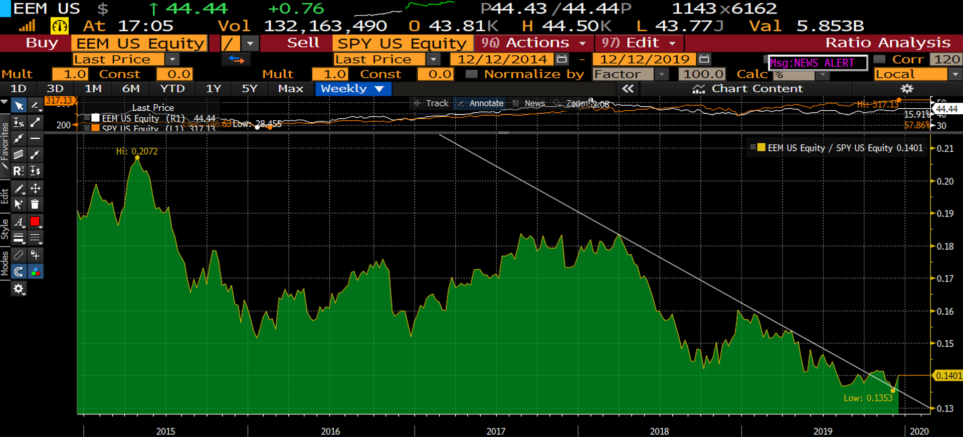Switch to the Max range tab
The width and height of the screenshot is (963, 437).
pyautogui.click(x=291, y=89)
